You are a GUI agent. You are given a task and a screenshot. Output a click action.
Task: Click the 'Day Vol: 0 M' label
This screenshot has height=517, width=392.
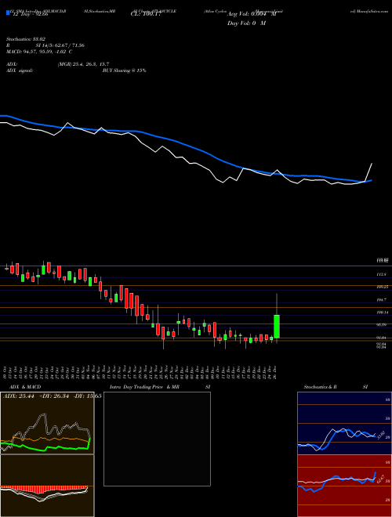click(x=246, y=23)
